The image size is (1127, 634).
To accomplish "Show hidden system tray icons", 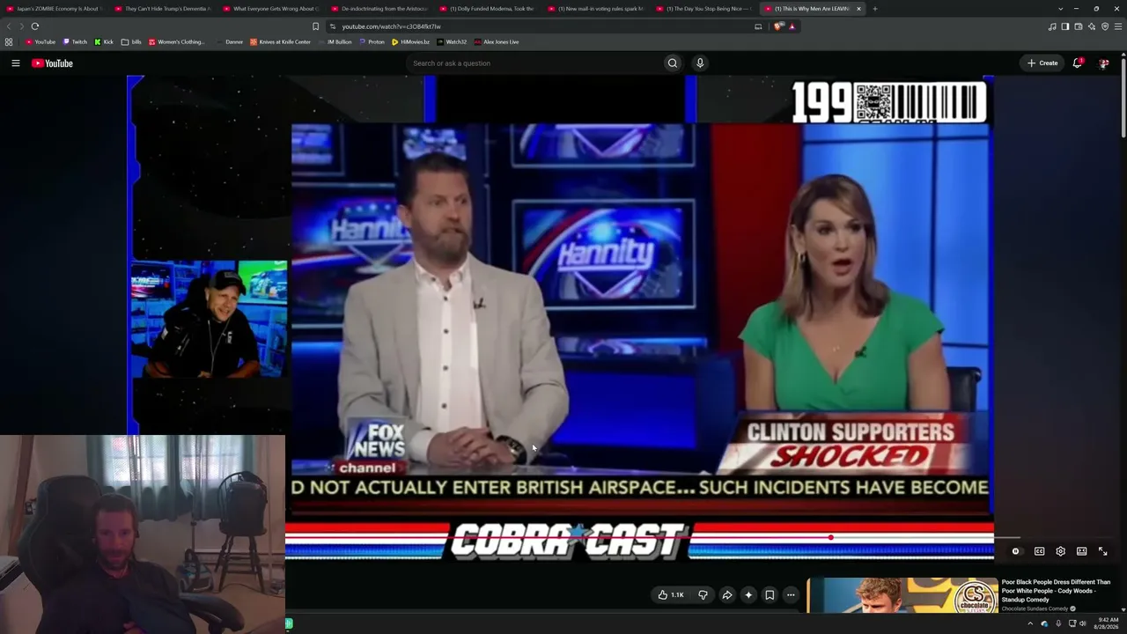I will 1030,623.
